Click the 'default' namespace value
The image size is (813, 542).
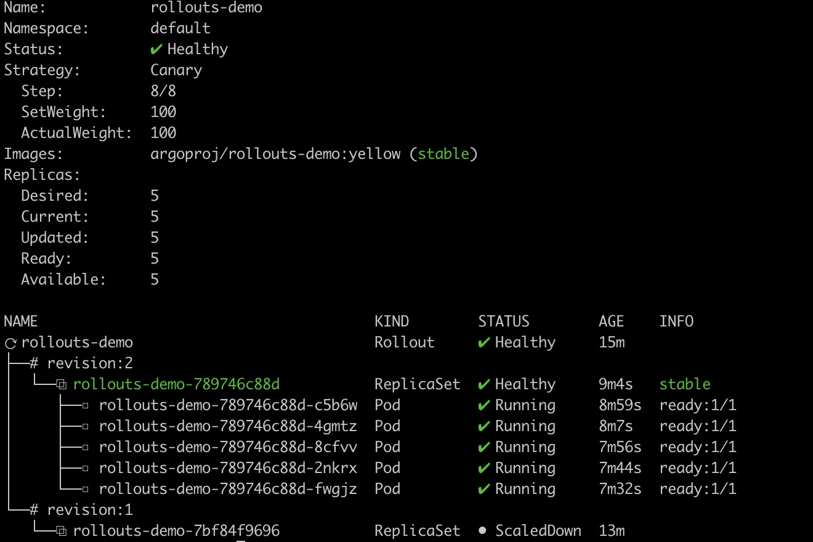click(x=180, y=28)
